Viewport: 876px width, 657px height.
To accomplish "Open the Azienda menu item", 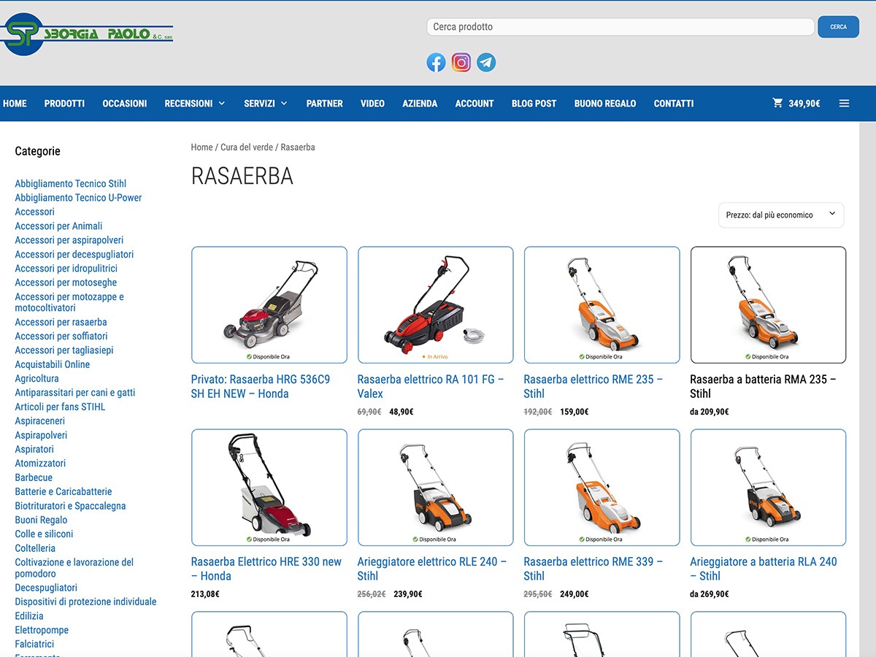I will click(420, 104).
